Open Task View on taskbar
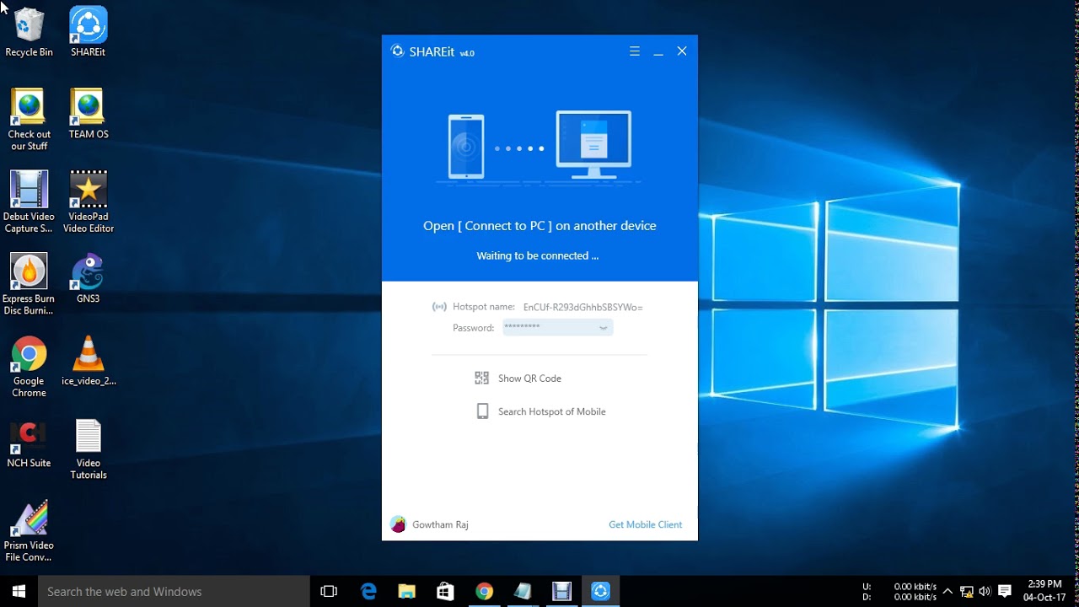Image resolution: width=1079 pixels, height=607 pixels. click(x=330, y=592)
